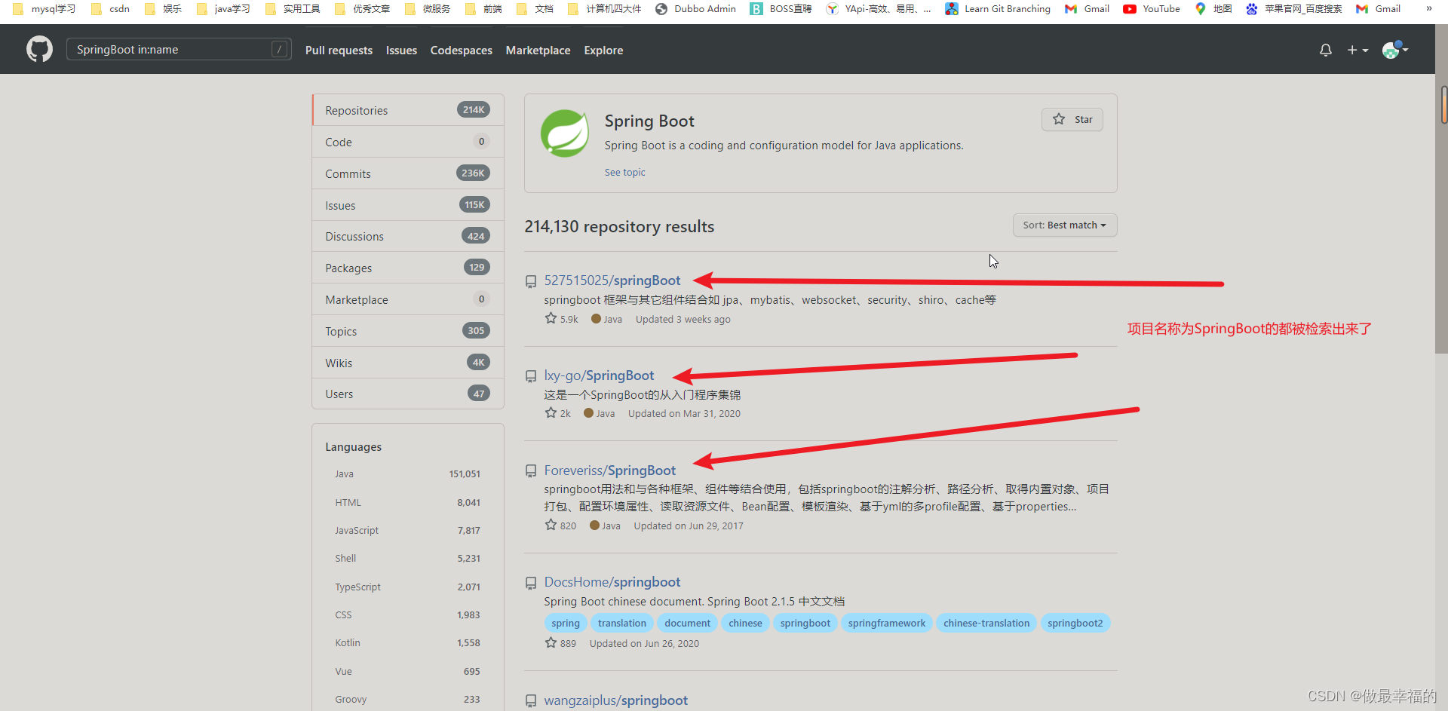The height and width of the screenshot is (711, 1448).
Task: Show more bookmarks chevron
Action: click(x=1428, y=9)
